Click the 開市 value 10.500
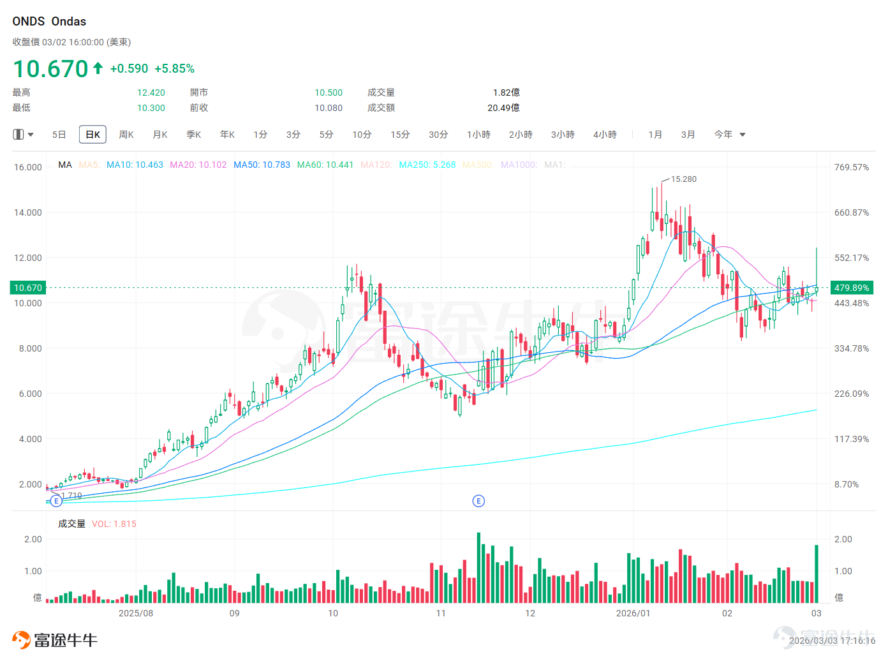 [x=329, y=93]
